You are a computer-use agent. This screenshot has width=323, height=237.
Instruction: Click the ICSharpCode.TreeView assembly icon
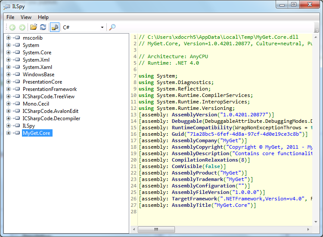click(17, 96)
